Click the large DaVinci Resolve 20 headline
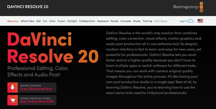This screenshot has height=109, width=216. (53, 47)
